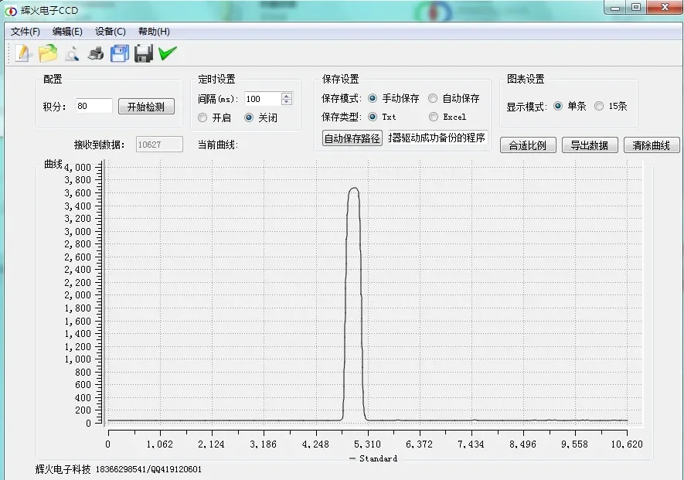The image size is (684, 480).
Task: Increase interval with the up stepper arrow
Action: (x=287, y=96)
